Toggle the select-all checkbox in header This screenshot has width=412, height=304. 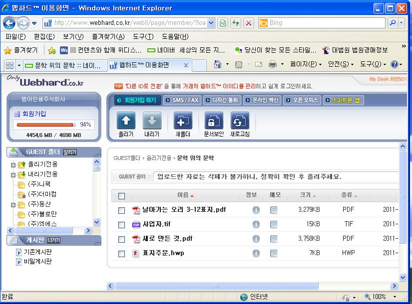pyautogui.click(x=121, y=196)
